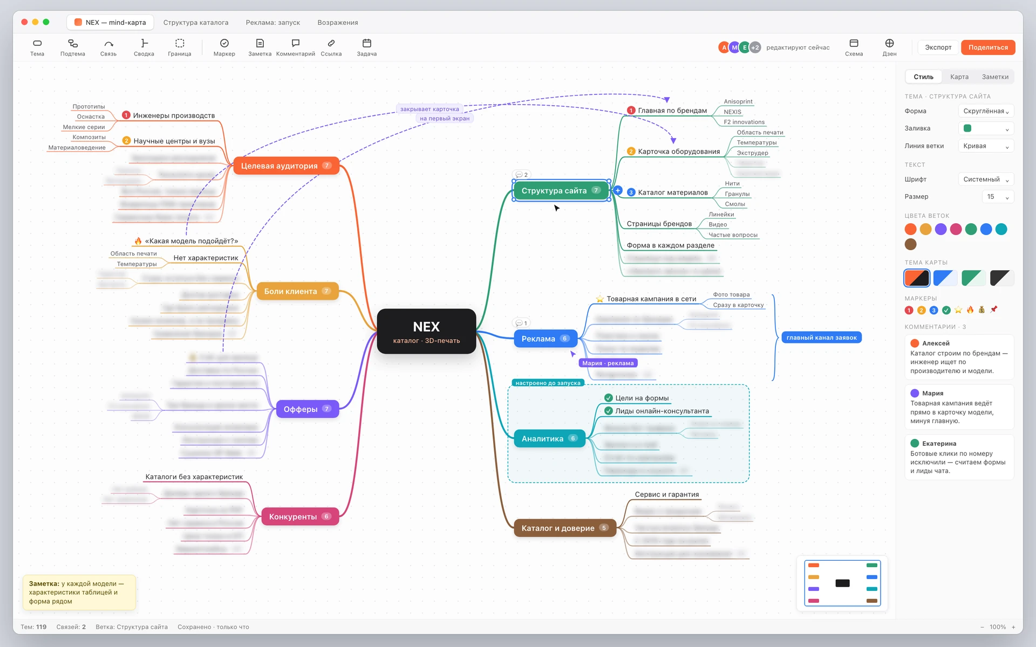This screenshot has height=647, width=1036.
Task: Zoom in with the plus button
Action: pos(1013,627)
